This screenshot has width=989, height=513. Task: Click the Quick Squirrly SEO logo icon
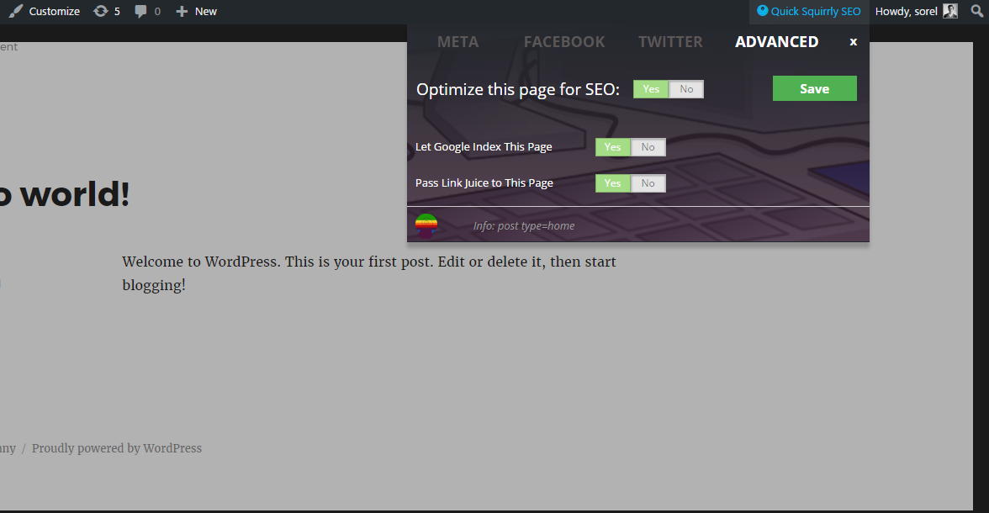pyautogui.click(x=763, y=11)
